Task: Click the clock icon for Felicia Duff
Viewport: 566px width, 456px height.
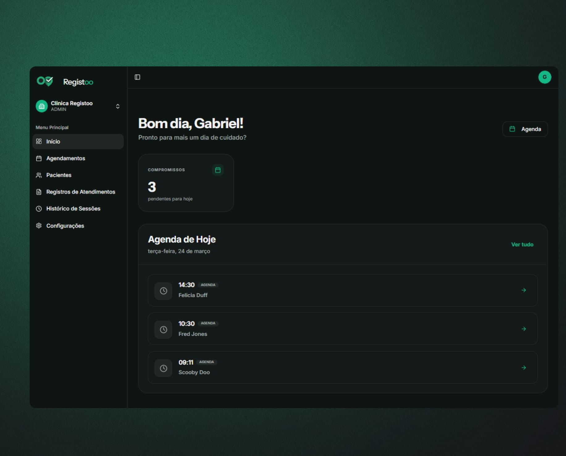Action: point(163,291)
